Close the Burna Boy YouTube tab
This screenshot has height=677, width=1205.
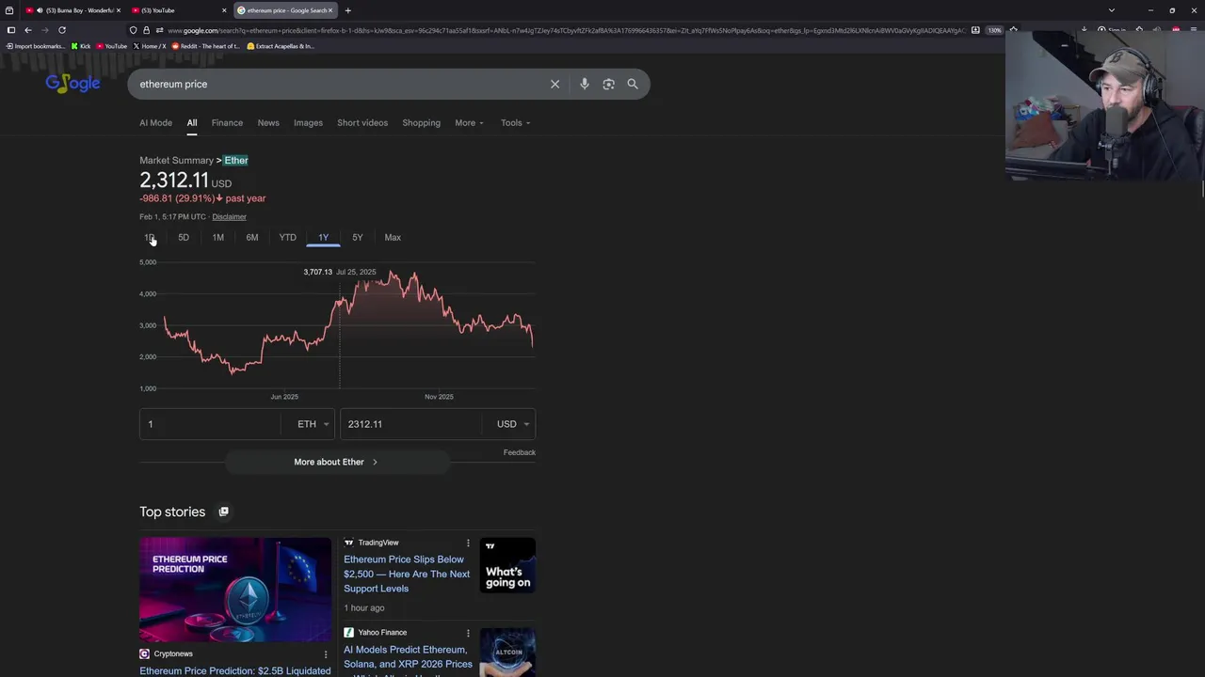point(119,10)
